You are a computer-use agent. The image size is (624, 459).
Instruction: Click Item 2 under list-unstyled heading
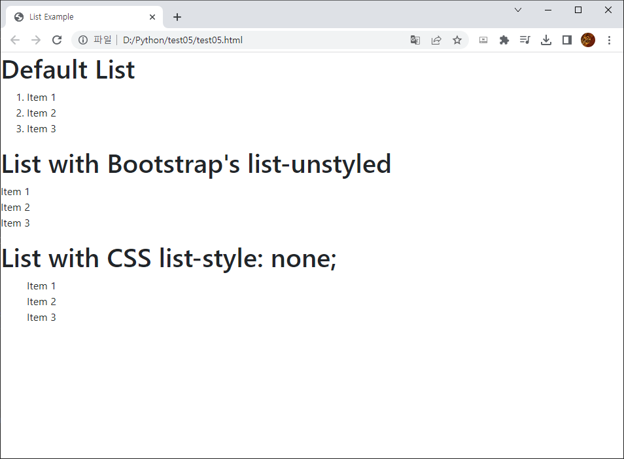pos(15,208)
